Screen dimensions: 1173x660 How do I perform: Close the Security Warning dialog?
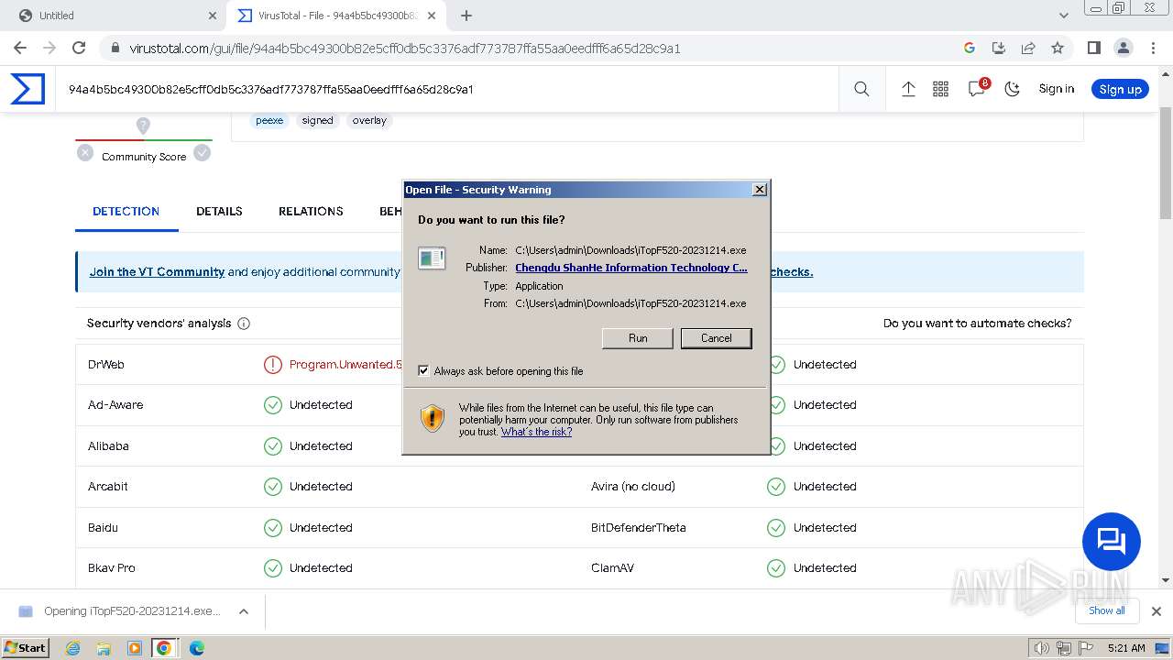pos(760,190)
